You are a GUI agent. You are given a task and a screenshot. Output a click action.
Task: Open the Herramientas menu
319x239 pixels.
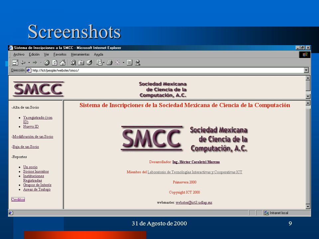pyautogui.click(x=80, y=54)
